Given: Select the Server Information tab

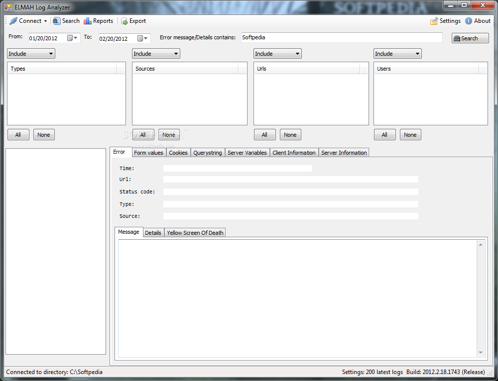Looking at the screenshot, I should (344, 153).
